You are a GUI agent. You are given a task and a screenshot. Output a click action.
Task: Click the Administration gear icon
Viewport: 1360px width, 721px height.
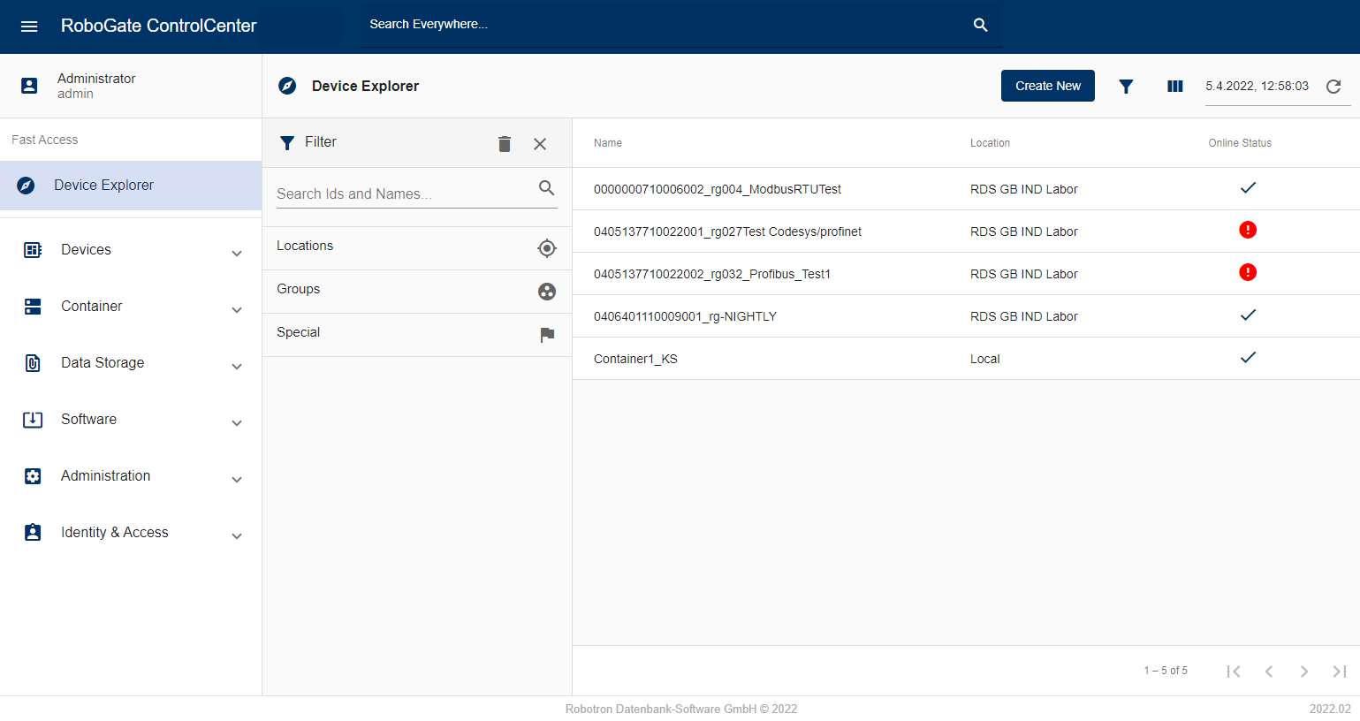(33, 476)
